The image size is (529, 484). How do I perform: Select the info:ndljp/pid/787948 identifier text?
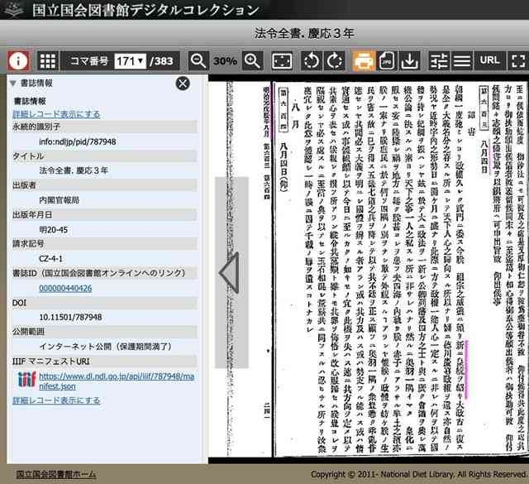77,141
